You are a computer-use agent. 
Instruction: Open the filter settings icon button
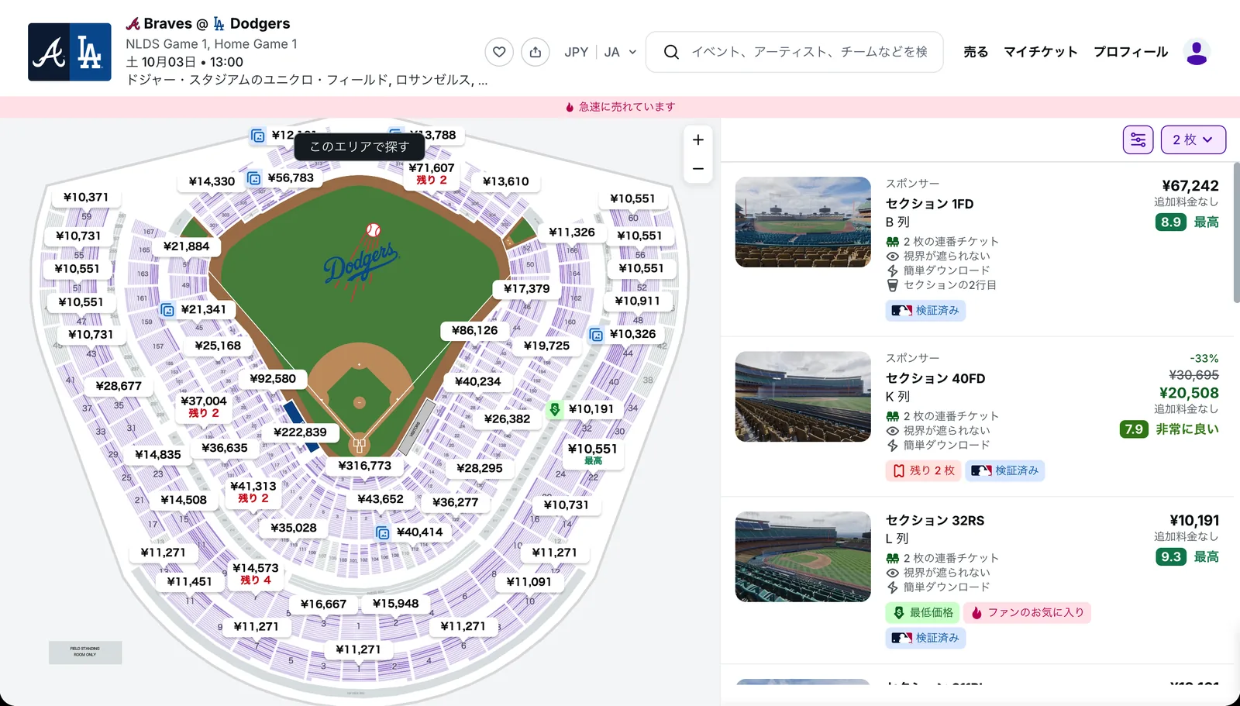[x=1138, y=139]
